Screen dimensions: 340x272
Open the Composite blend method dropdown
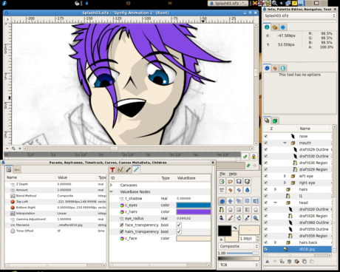point(239,246)
